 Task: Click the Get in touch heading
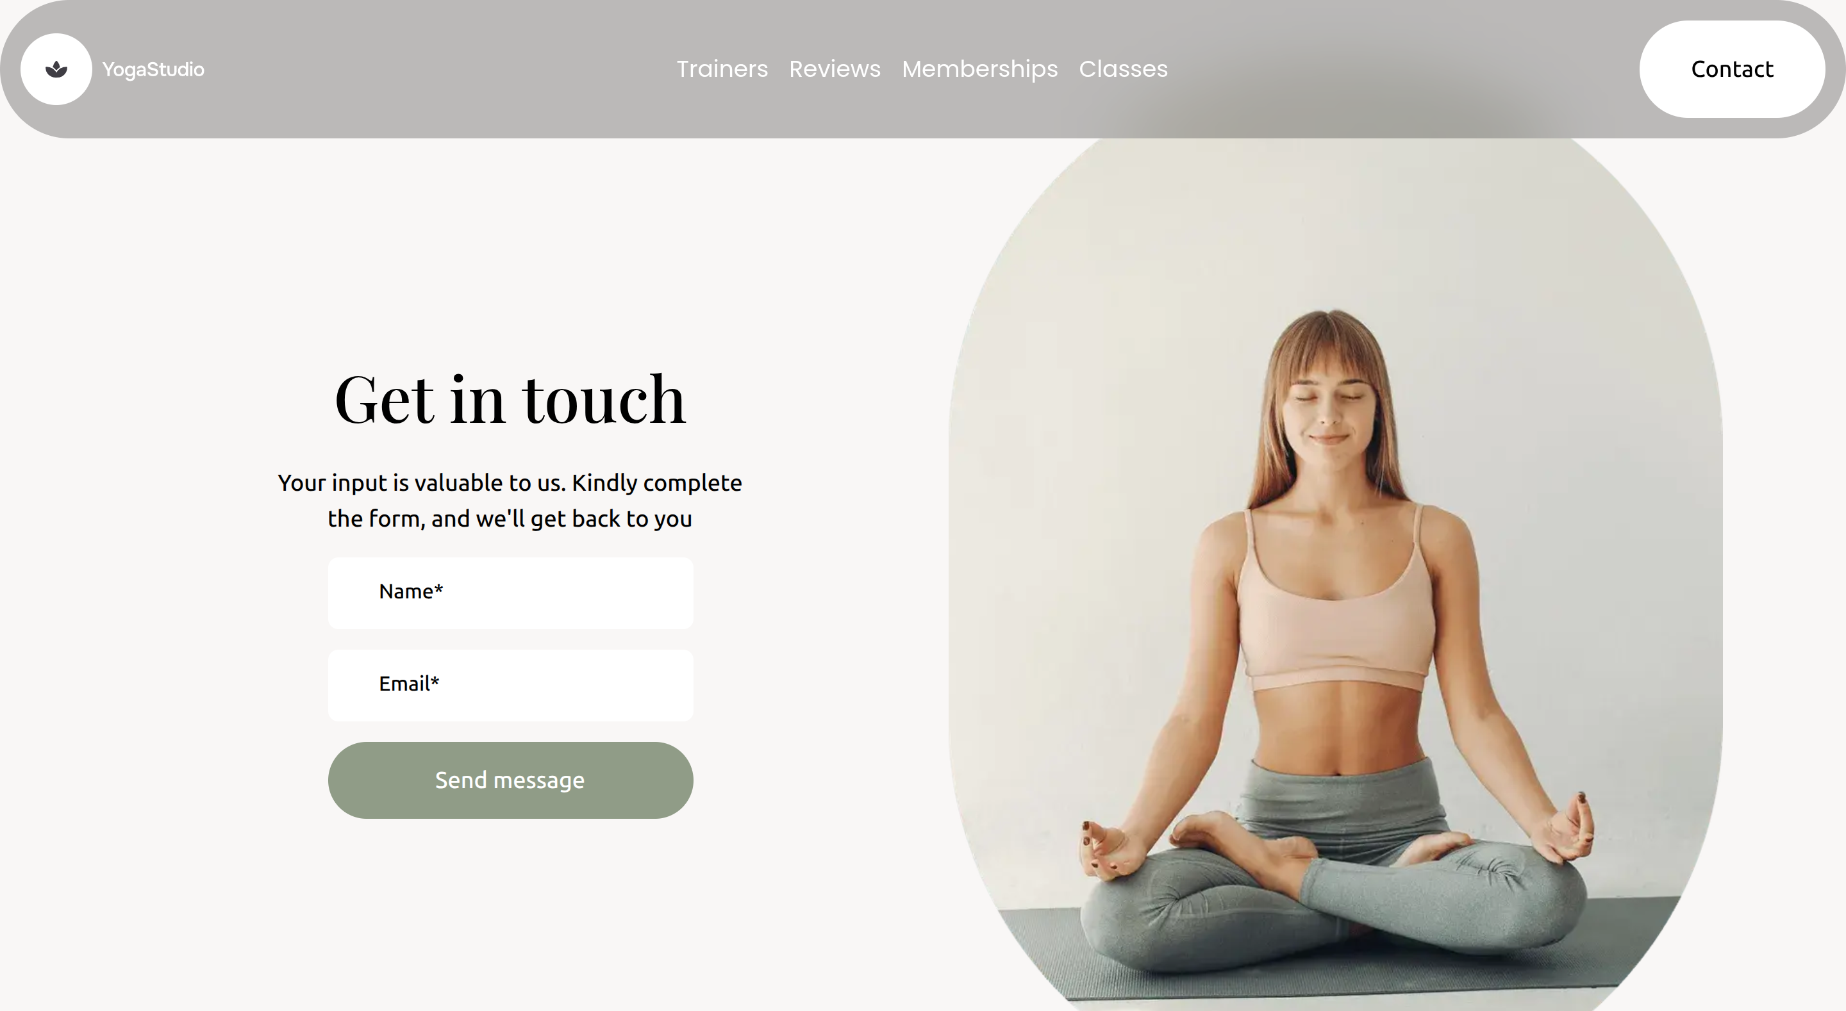510,400
